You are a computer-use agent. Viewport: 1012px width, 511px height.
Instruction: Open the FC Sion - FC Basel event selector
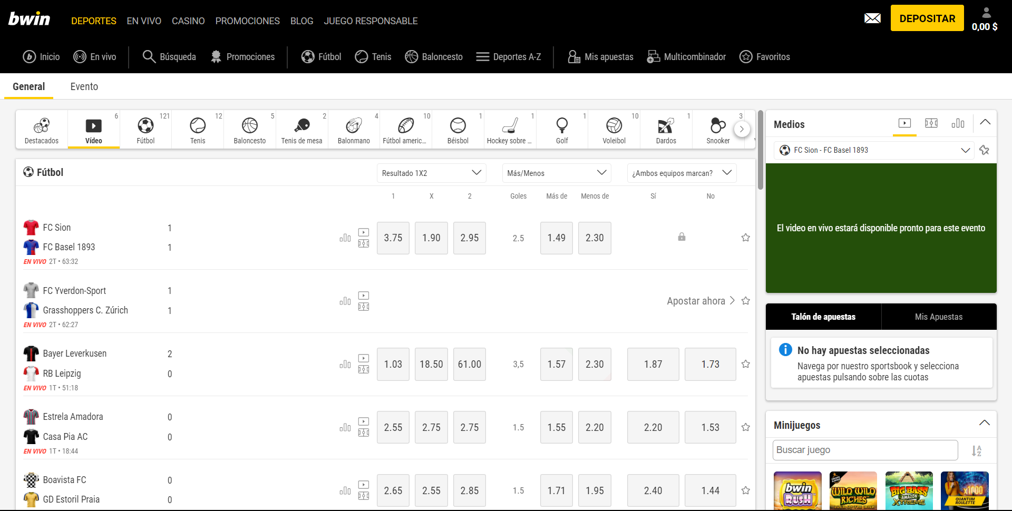(875, 150)
